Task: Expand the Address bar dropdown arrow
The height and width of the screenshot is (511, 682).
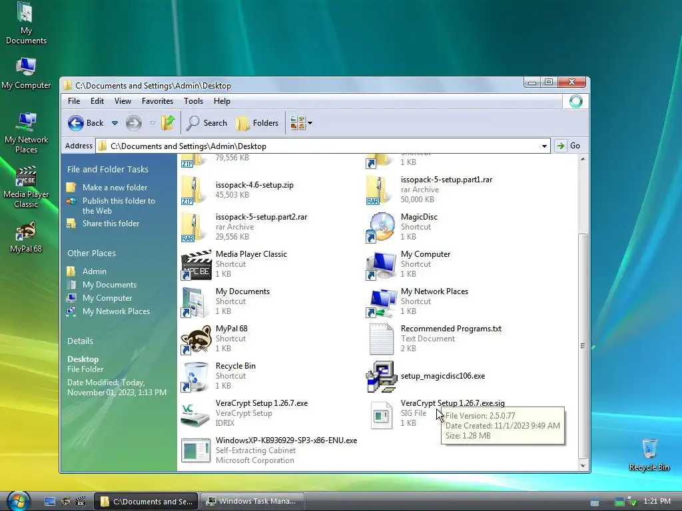Action: [544, 146]
